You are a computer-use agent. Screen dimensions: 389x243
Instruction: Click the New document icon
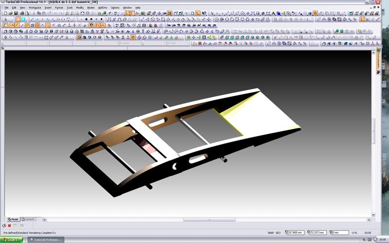(5, 13)
